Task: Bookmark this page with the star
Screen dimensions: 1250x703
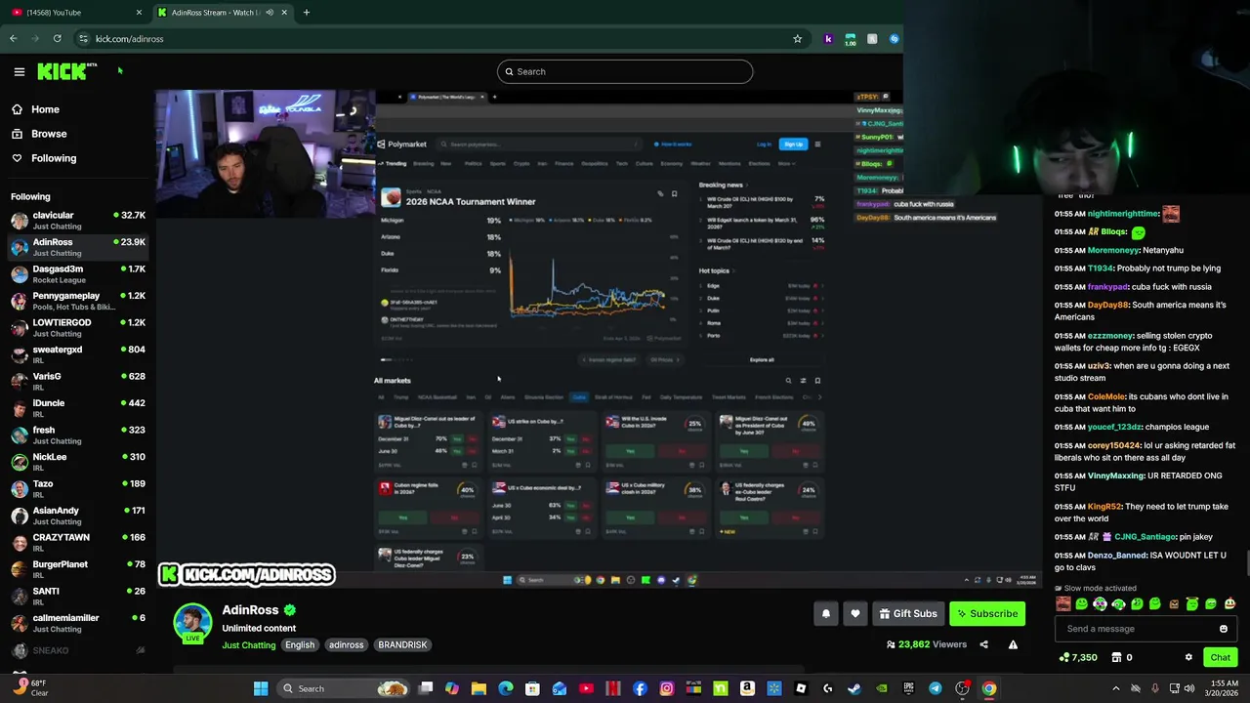Action: pyautogui.click(x=797, y=39)
